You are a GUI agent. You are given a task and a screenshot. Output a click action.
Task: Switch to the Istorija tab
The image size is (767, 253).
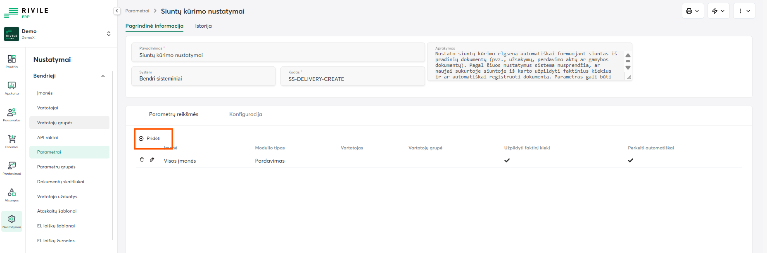coord(203,26)
